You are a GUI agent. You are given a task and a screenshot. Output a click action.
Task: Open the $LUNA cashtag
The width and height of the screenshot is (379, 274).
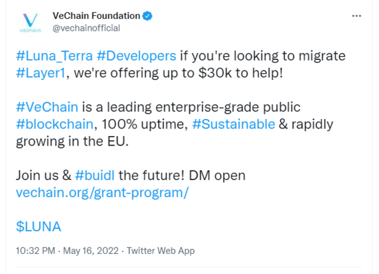coord(39,226)
